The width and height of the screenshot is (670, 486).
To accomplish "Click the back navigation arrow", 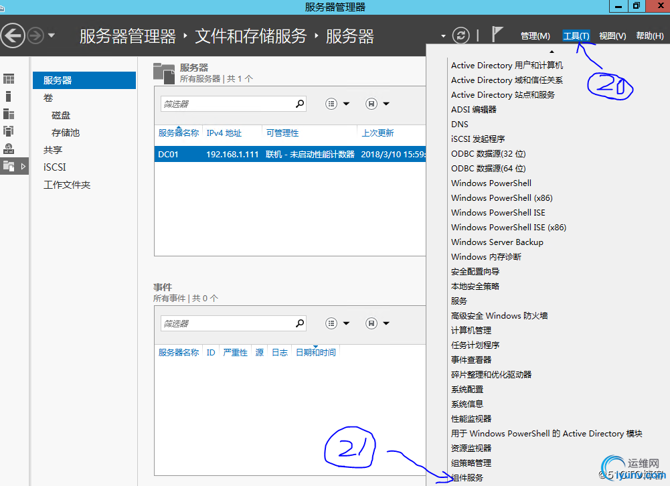I will click(x=13, y=35).
